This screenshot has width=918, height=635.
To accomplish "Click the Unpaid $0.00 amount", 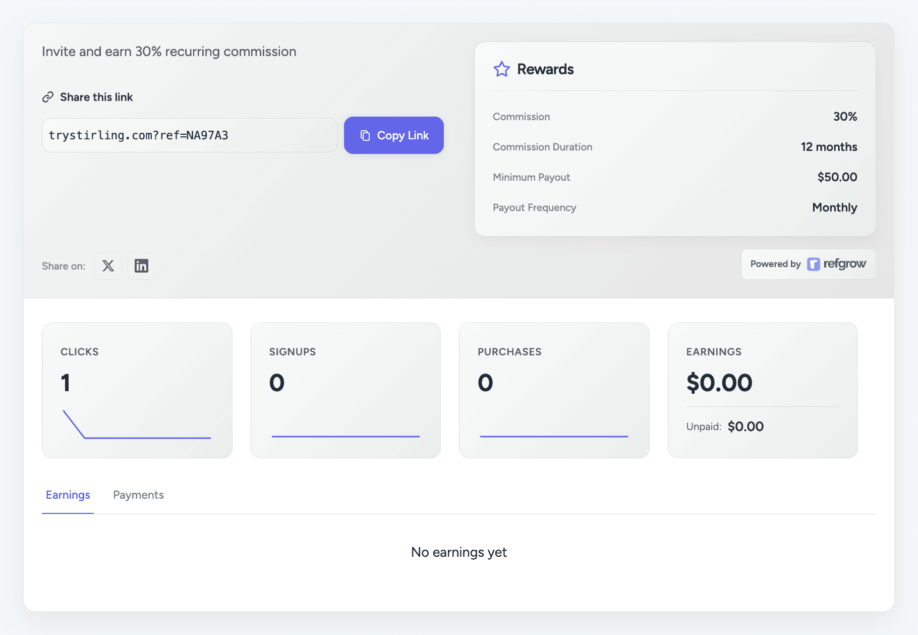I will 746,426.
